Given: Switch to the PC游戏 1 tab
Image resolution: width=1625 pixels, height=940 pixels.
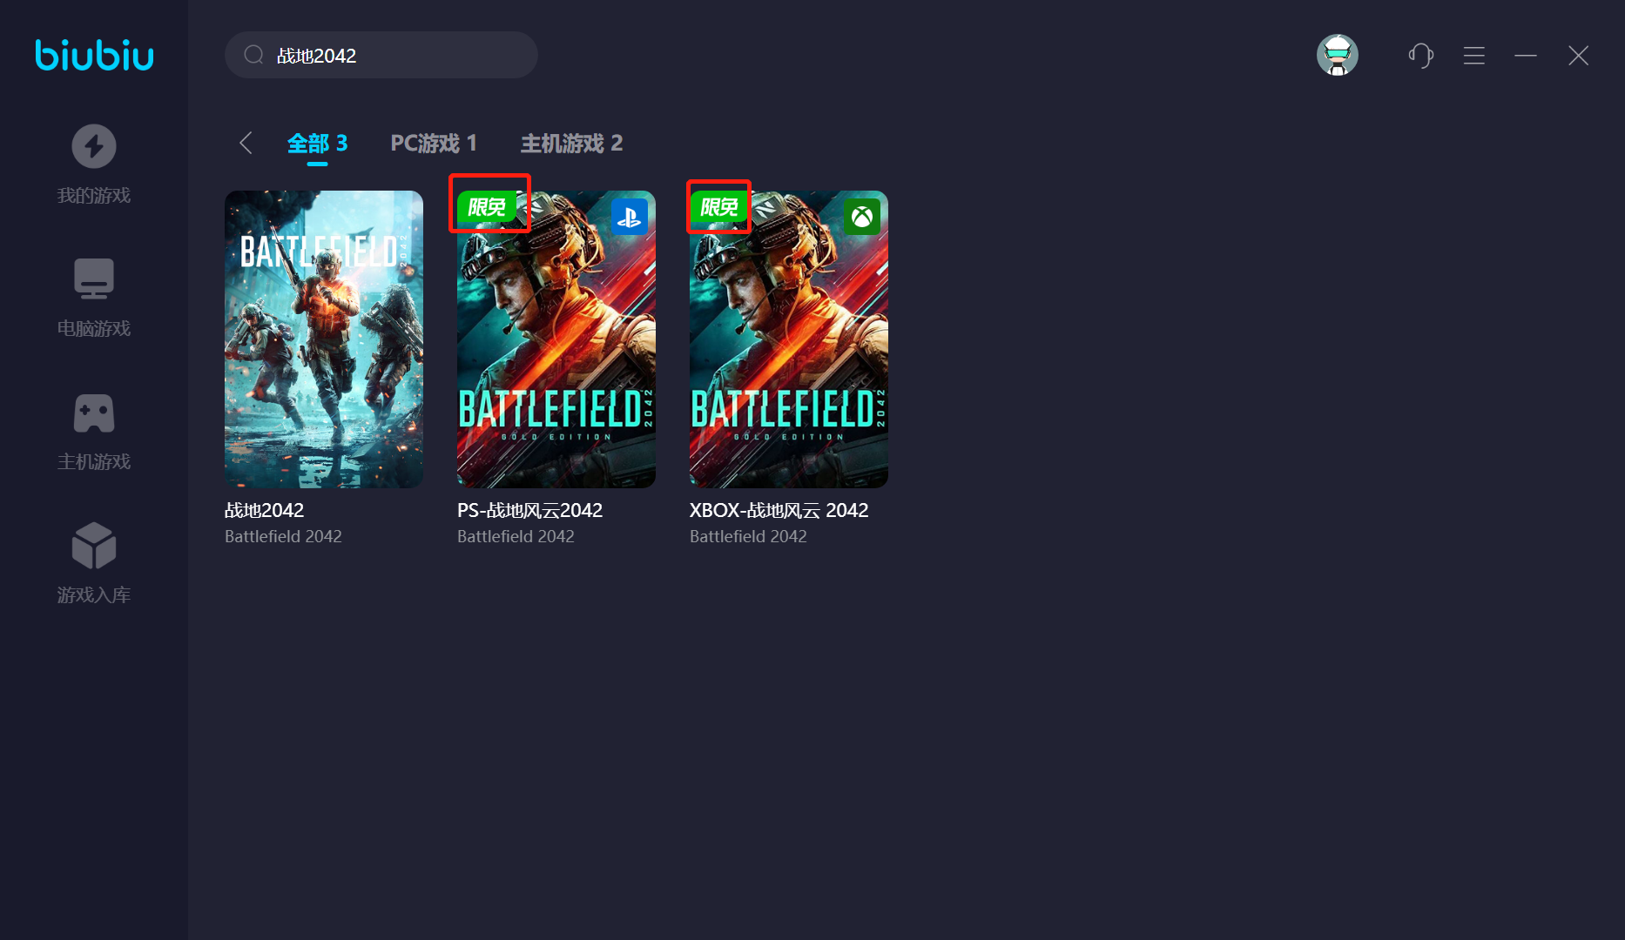Looking at the screenshot, I should click(433, 143).
